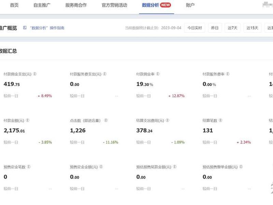The image size is (273, 205).
Task: Click the guide book icon before 操作指南
Action: 25,28
